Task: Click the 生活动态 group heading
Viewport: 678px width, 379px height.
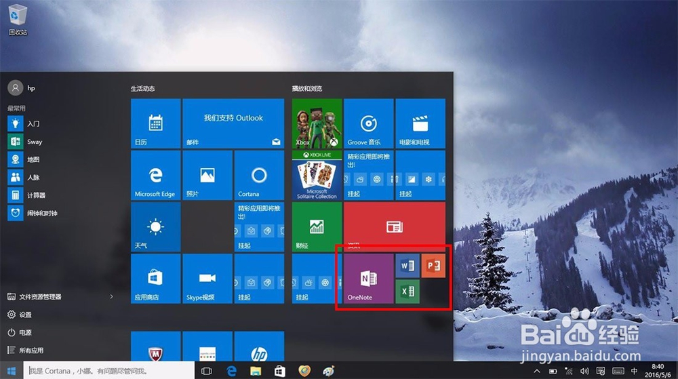Action: pyautogui.click(x=142, y=89)
